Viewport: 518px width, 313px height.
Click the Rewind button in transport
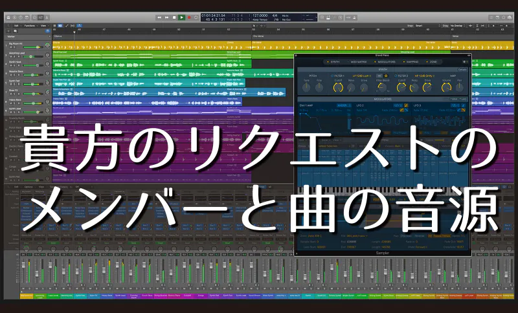tap(159, 17)
